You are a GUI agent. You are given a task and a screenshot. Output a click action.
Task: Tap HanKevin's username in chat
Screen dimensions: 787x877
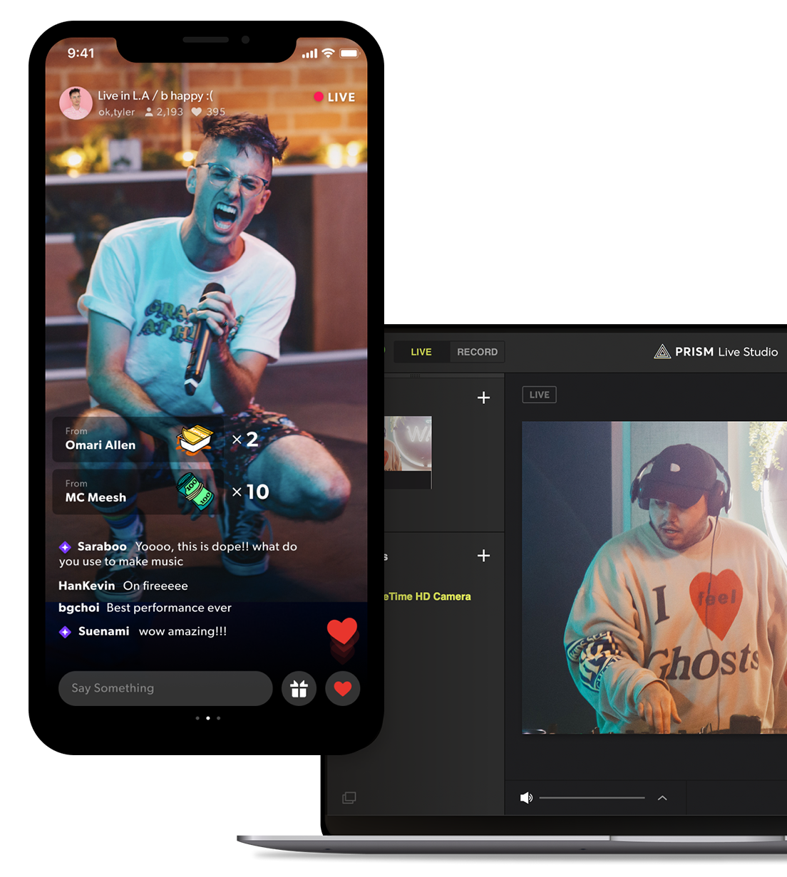[x=86, y=586]
